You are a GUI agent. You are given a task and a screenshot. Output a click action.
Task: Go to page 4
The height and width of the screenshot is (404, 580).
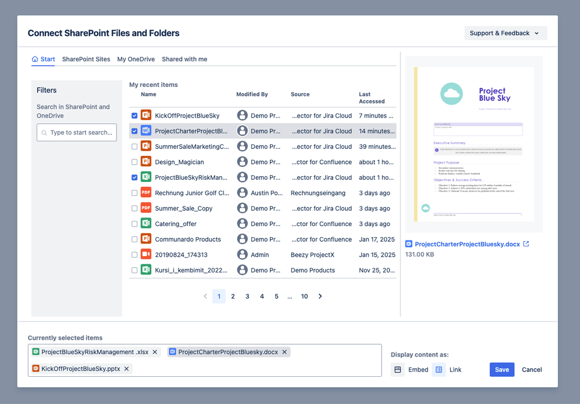(262, 296)
